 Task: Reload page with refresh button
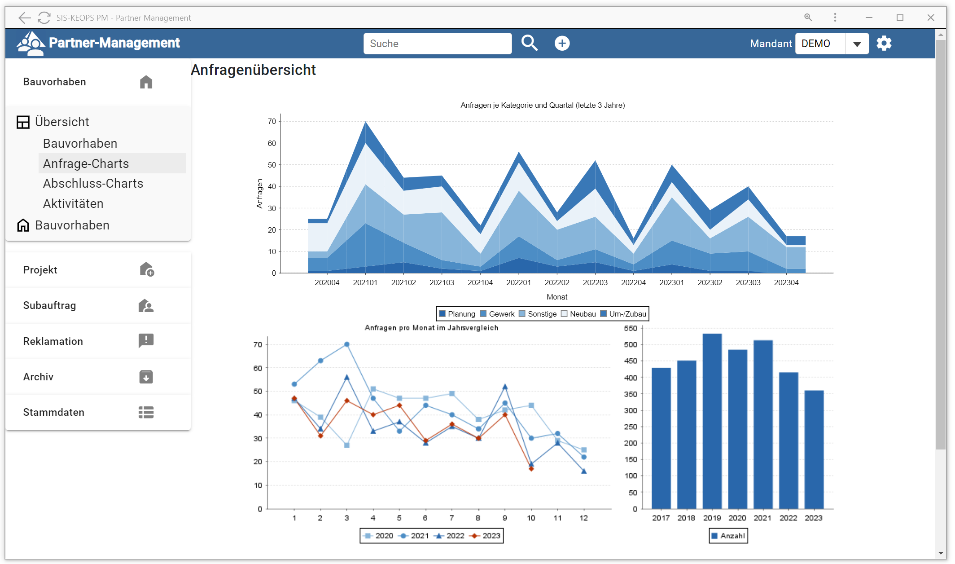(44, 18)
